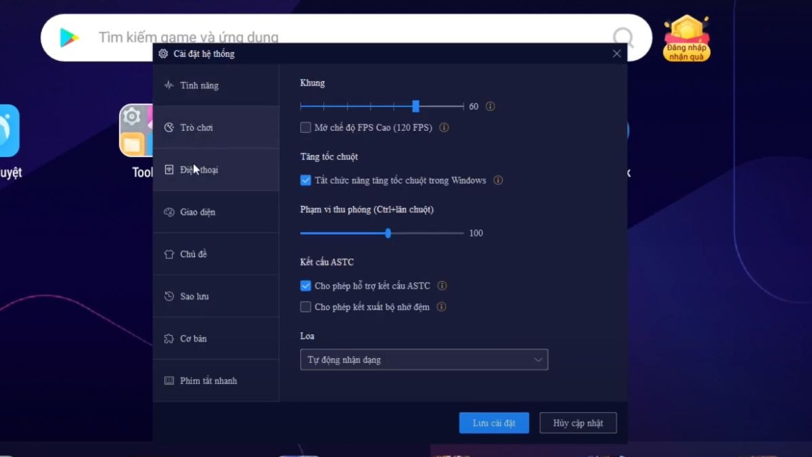Screen dimensions: 812x457
Task: Check Cho phép kết xuất bộ nhớ đệm
Action: [306, 307]
